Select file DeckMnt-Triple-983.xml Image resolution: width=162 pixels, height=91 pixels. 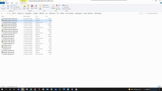pos(8,54)
